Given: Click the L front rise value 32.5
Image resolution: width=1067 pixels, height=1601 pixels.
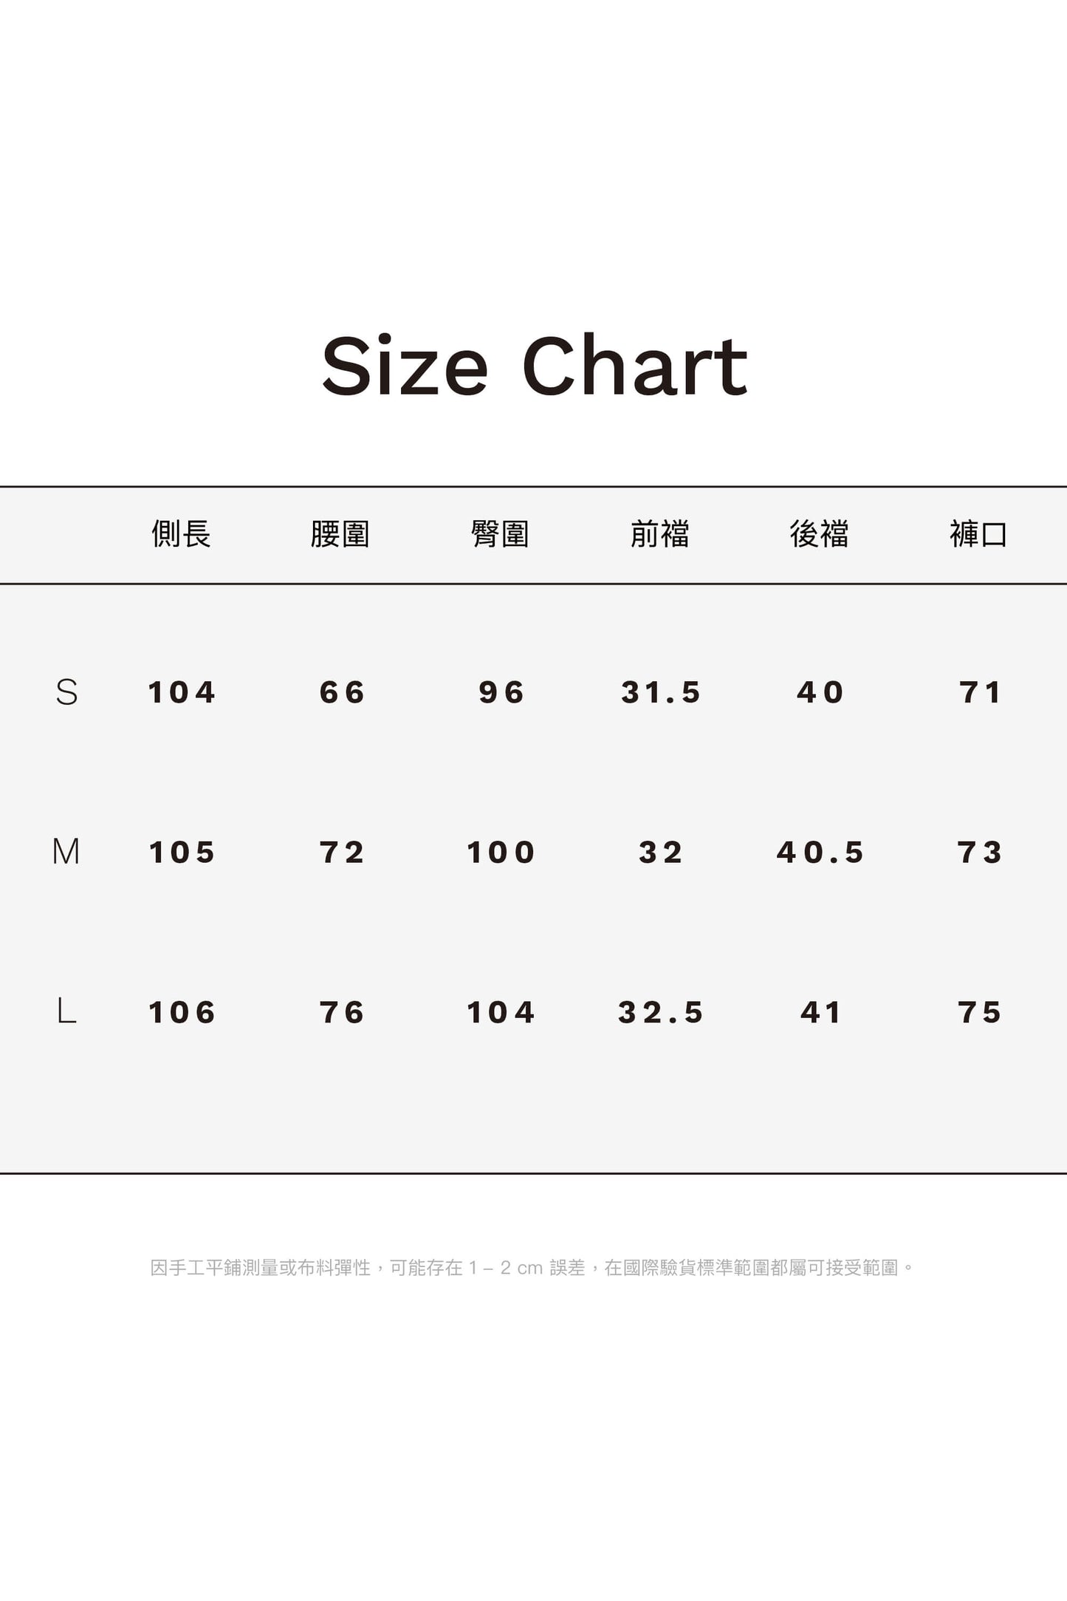Looking at the screenshot, I should pos(661,1012).
